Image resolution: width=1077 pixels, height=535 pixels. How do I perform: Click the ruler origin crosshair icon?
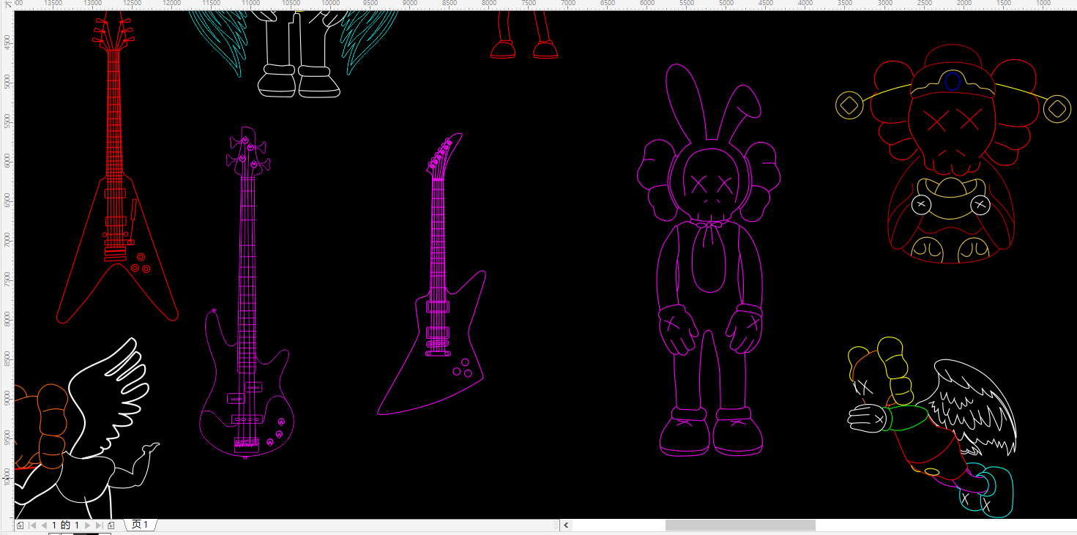pos(7,5)
